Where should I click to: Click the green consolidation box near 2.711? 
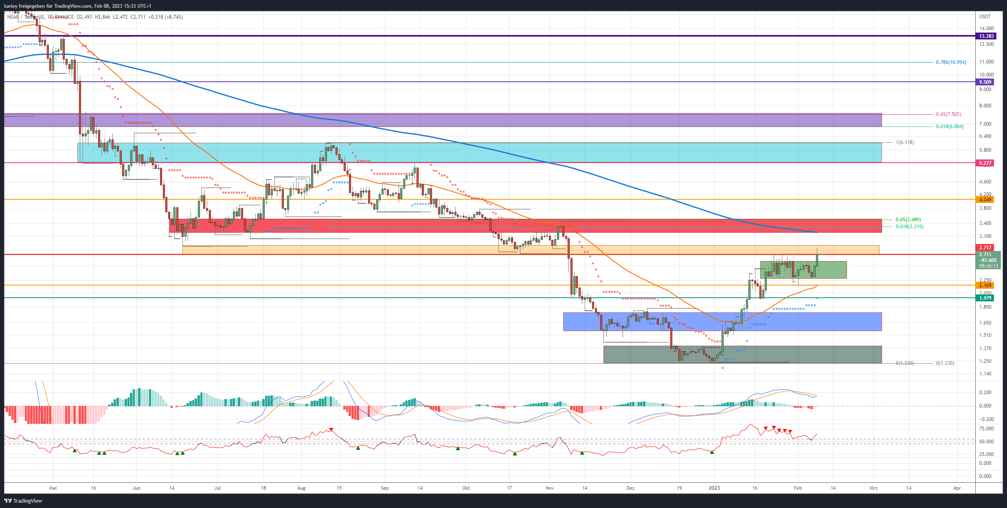pos(803,270)
